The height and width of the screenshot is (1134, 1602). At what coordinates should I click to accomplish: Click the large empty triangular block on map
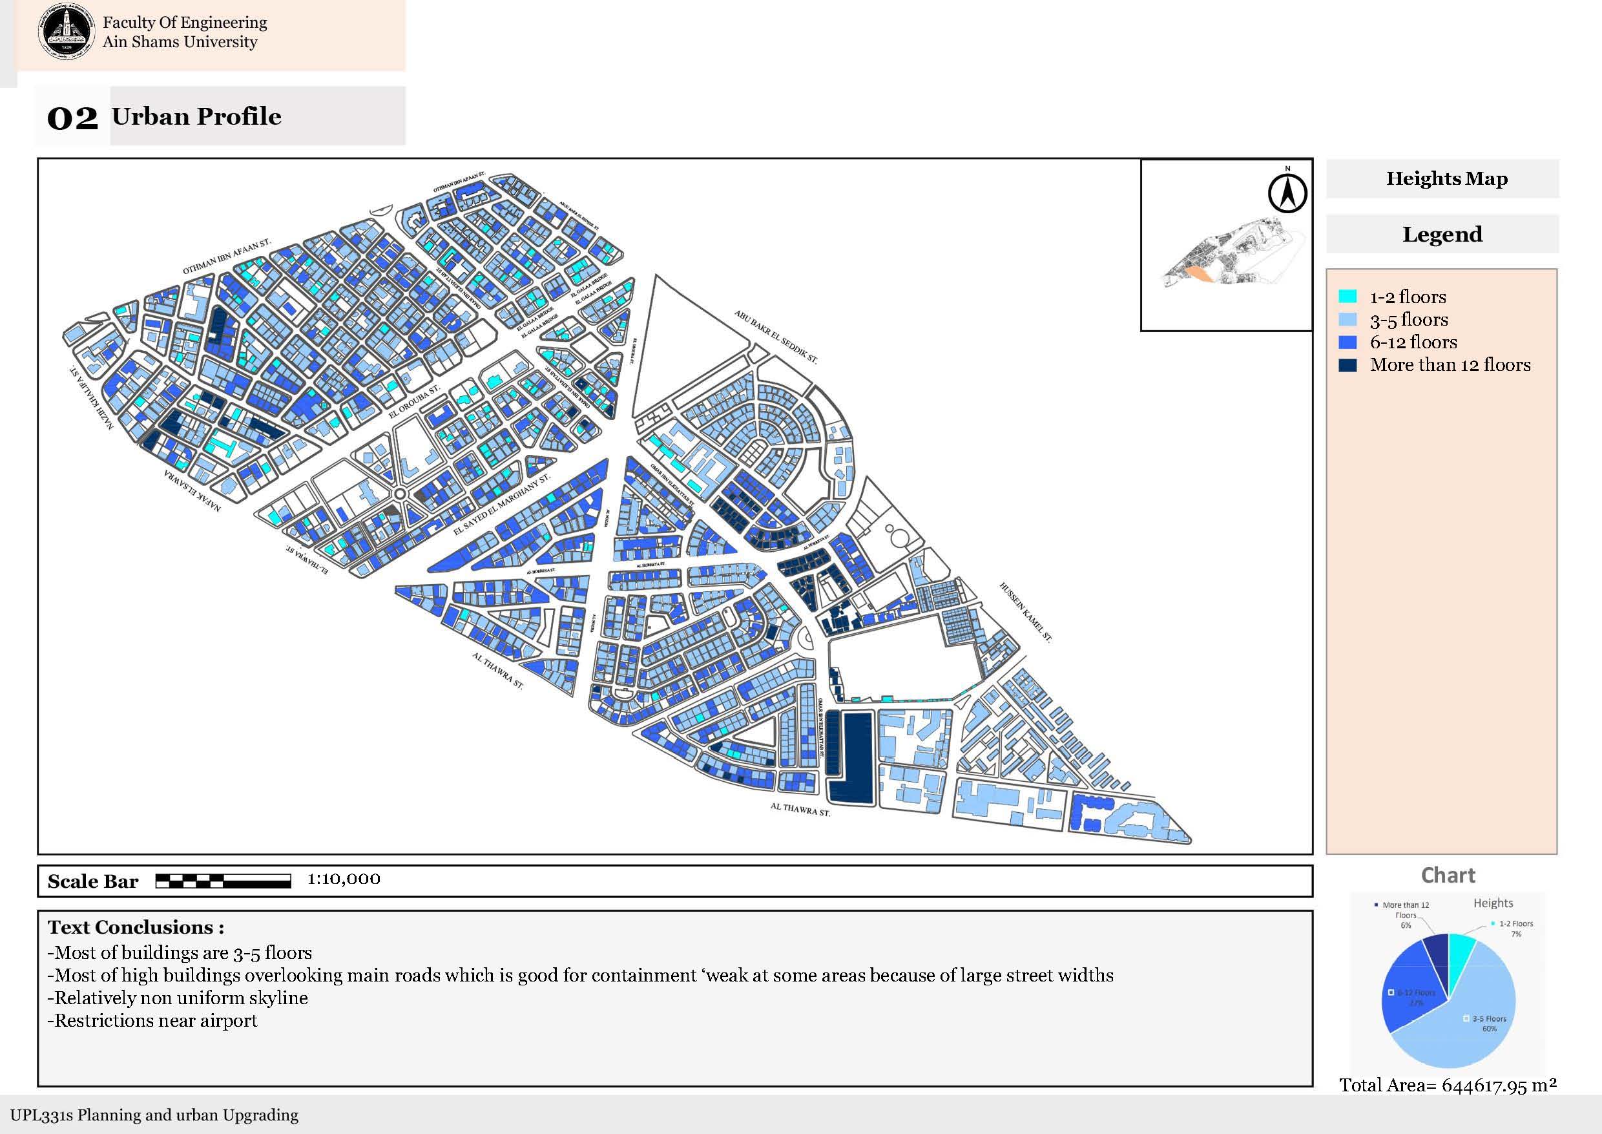681,346
